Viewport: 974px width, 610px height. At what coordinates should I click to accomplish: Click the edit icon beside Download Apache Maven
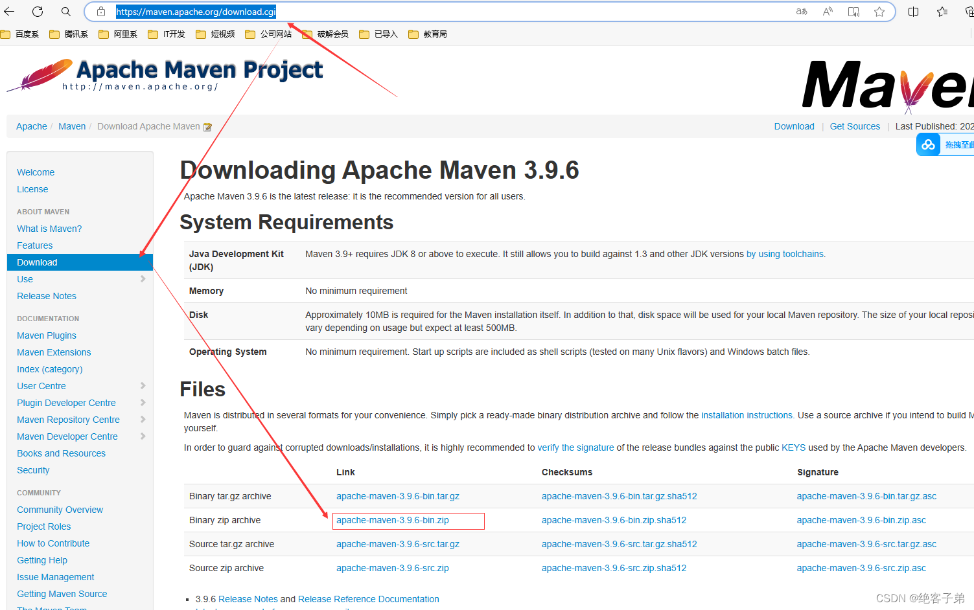tap(207, 127)
